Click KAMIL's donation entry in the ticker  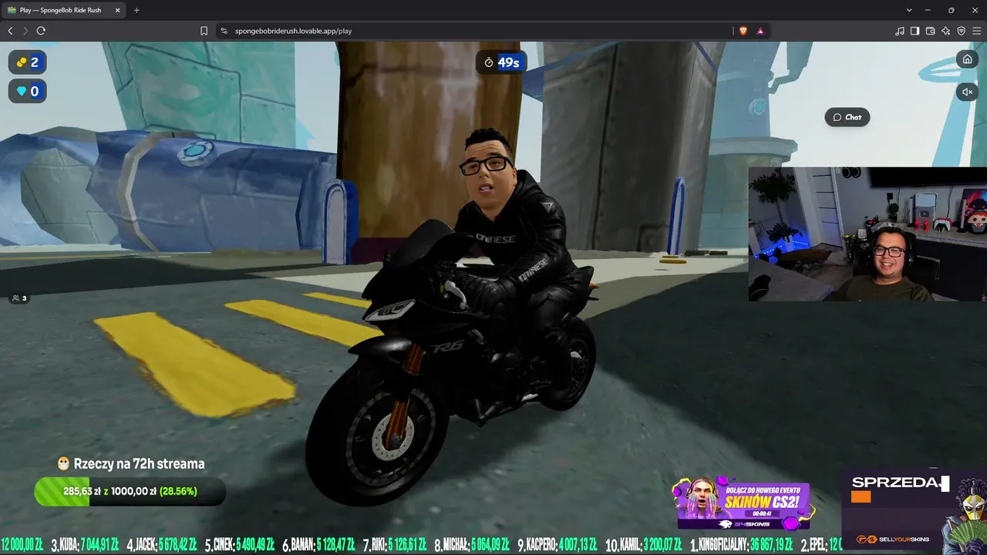[645, 545]
